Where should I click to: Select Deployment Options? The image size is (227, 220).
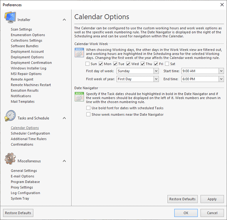click(27, 57)
